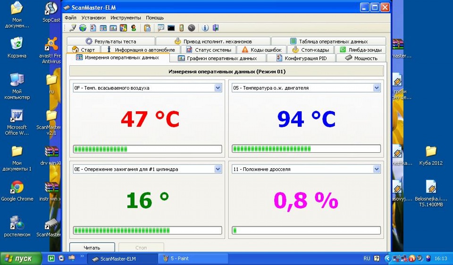
Task: Switch to Графики оперативных данных tab
Action: [217, 58]
